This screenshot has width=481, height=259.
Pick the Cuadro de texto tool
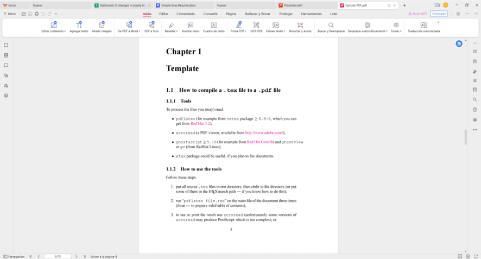point(214,27)
